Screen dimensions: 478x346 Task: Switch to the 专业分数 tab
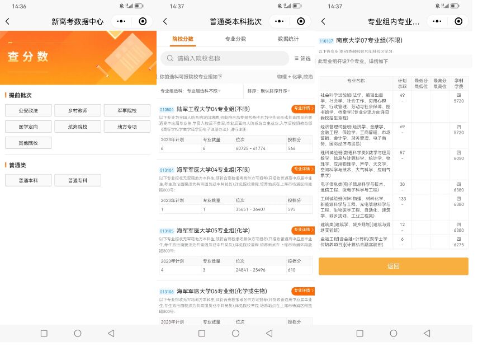(235, 39)
